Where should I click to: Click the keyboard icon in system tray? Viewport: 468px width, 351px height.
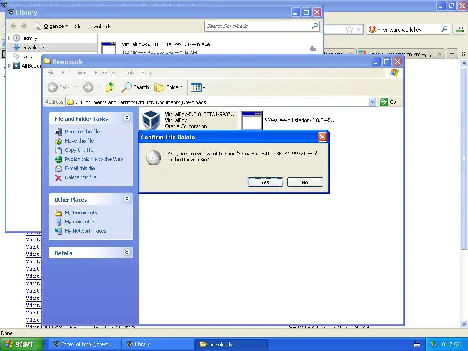[x=417, y=345]
